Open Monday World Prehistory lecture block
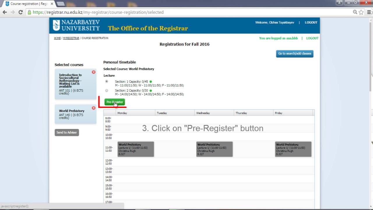This screenshot has width=373, height=210. pos(136,149)
